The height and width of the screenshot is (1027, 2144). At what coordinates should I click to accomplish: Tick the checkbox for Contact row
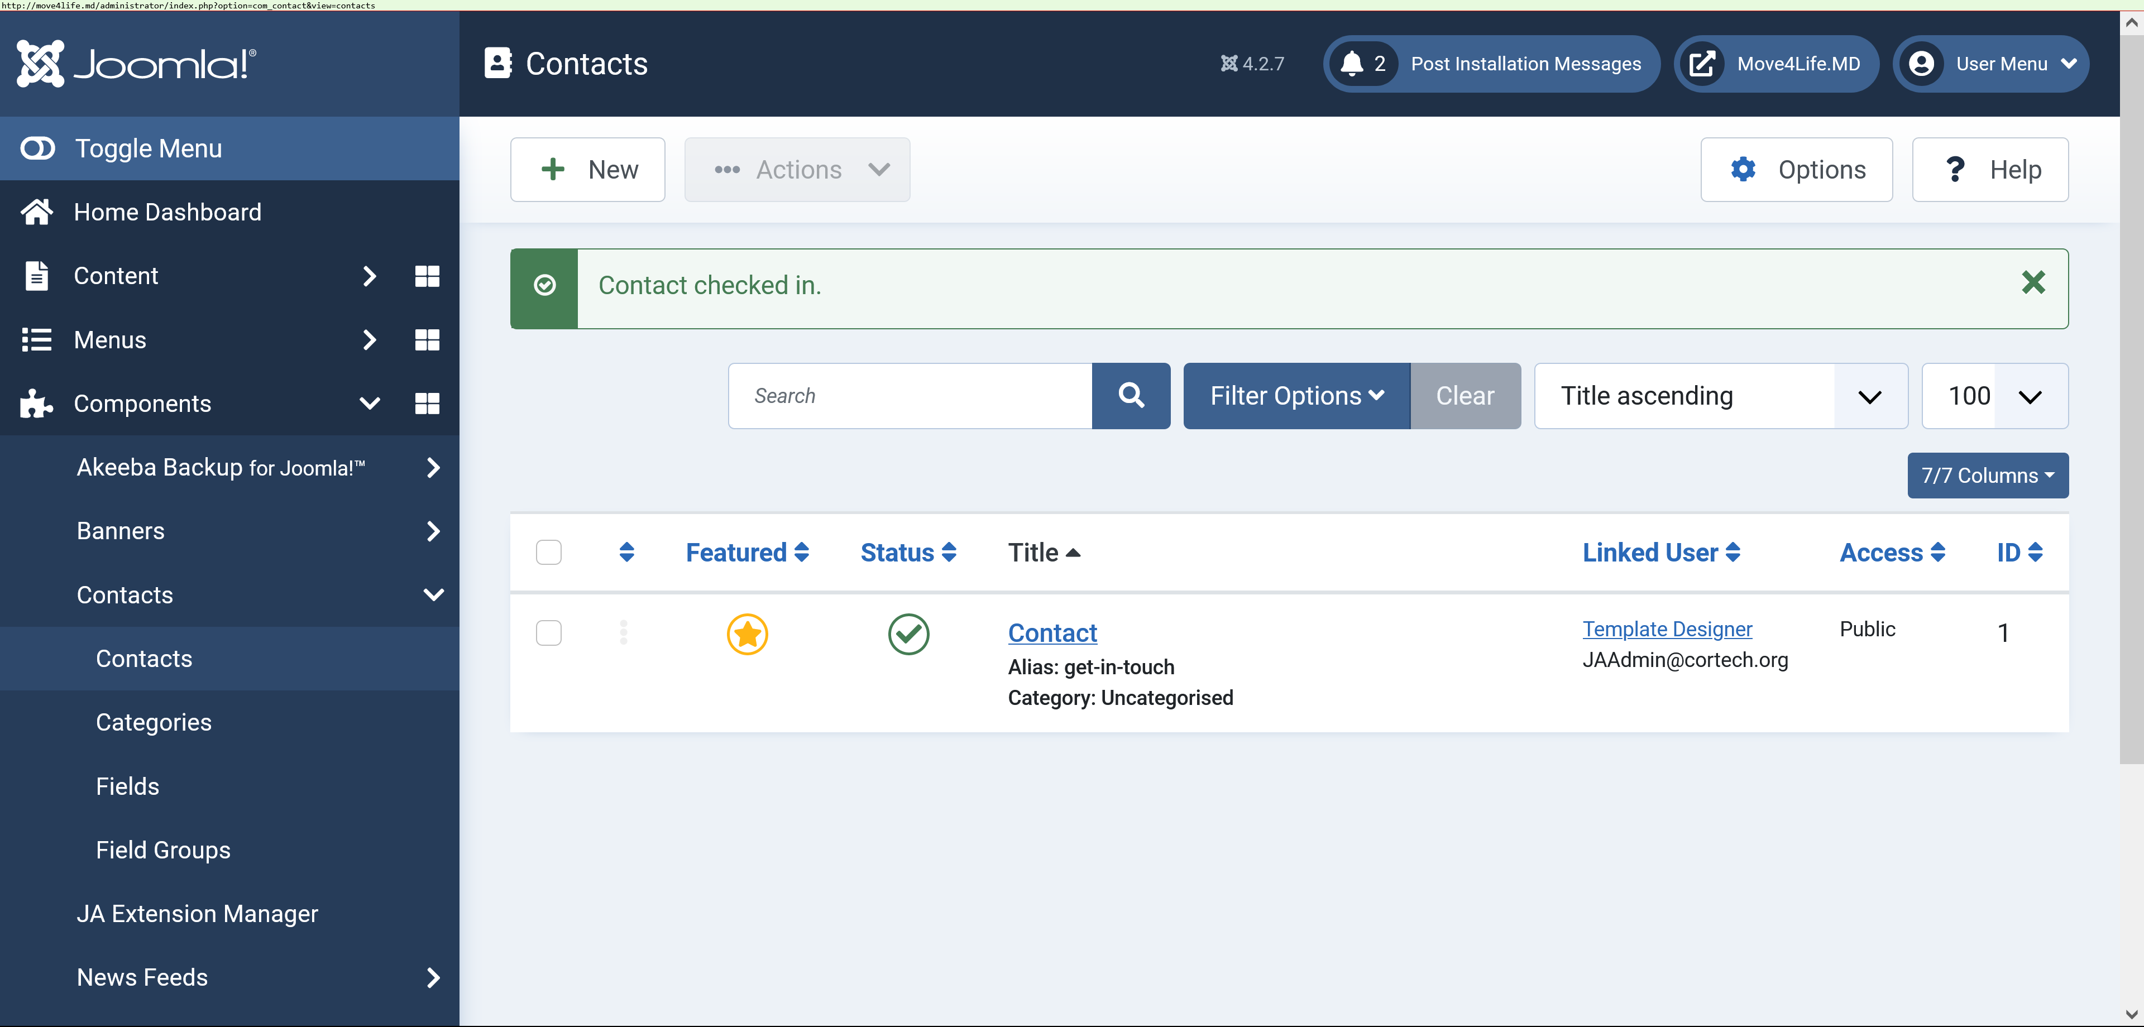tap(548, 634)
